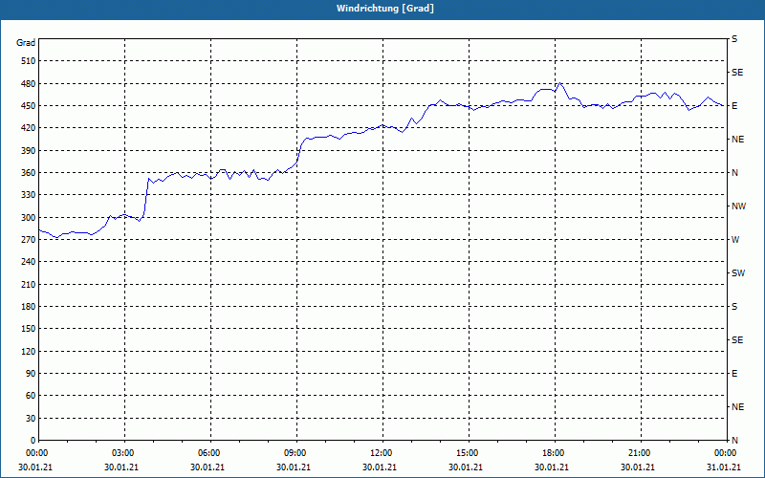
Task: Click the SE compass label level with 120
Action: coord(737,340)
